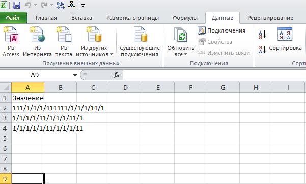This screenshot has width=306, height=184.
Task: Select row 4 header
Action: click(x=6, y=128)
